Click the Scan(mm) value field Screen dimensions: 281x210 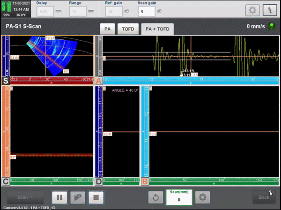[179, 200]
